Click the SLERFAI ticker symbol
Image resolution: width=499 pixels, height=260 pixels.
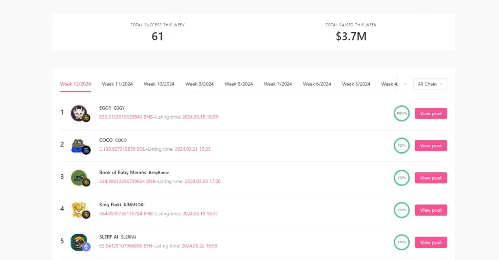pyautogui.click(x=129, y=237)
